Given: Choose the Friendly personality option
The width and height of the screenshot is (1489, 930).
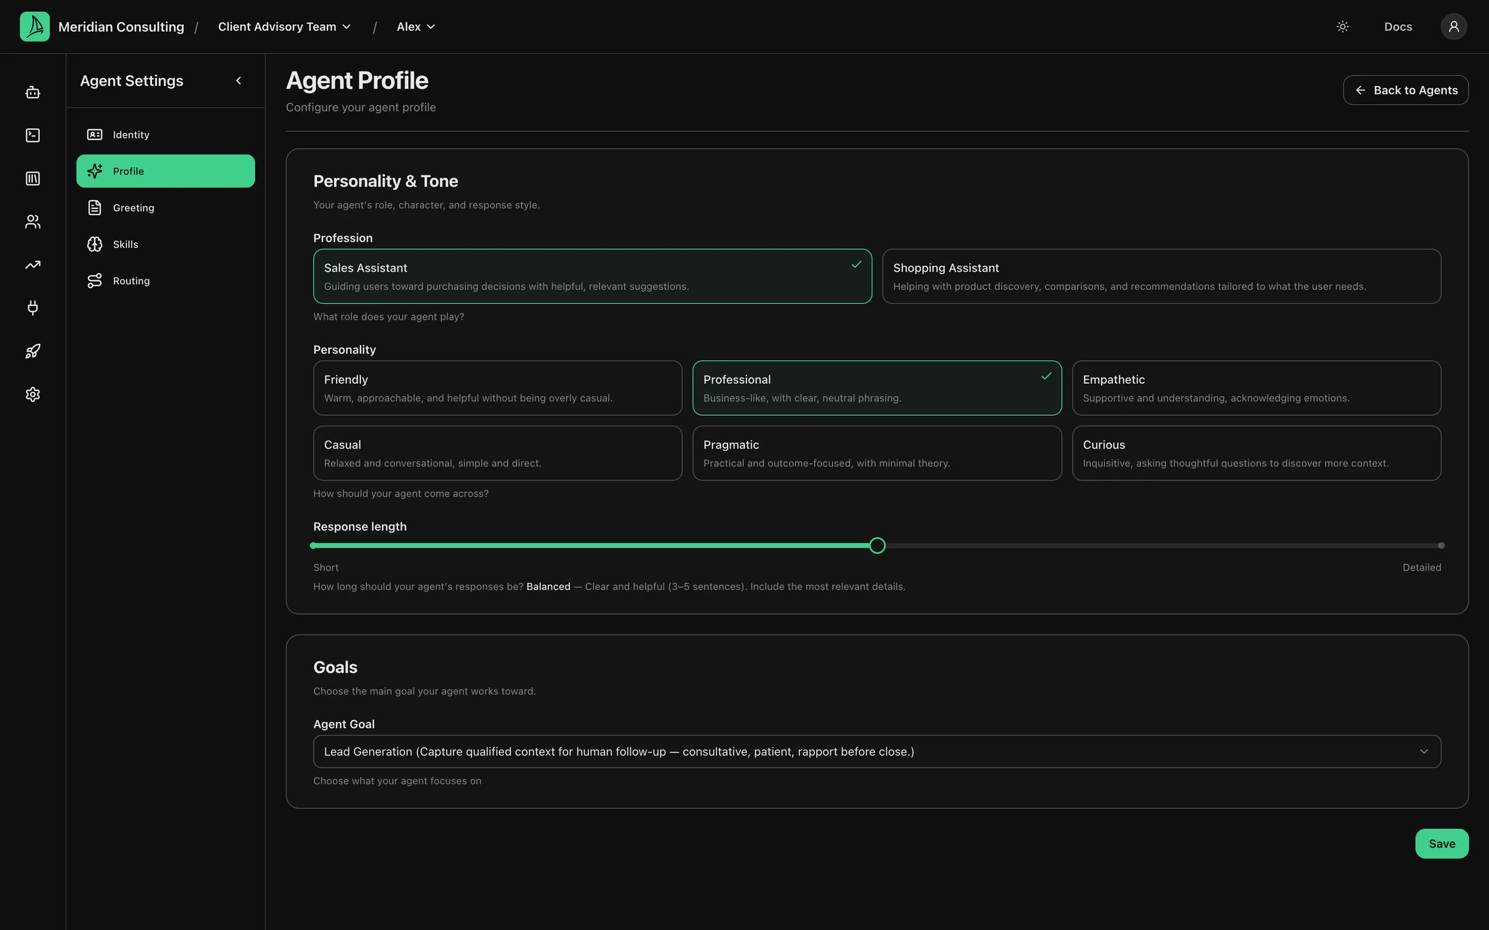Looking at the screenshot, I should point(497,388).
